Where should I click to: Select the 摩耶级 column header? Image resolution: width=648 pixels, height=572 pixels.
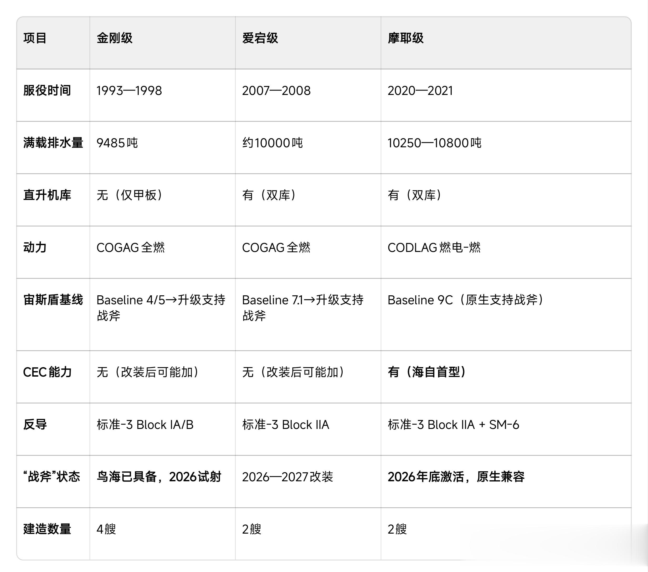tap(405, 38)
